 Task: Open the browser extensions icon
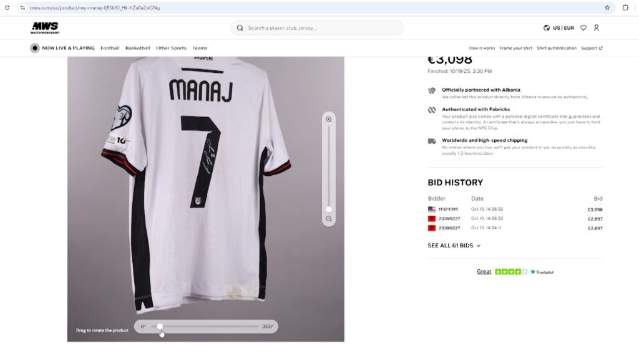[625, 7]
